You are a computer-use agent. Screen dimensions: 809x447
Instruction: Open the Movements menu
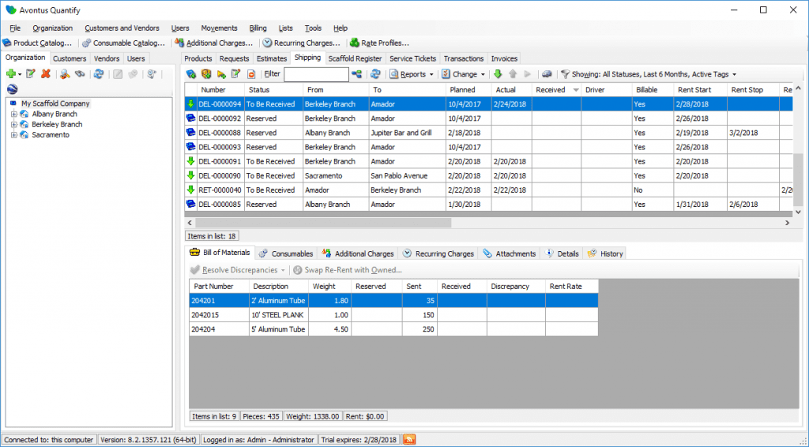pos(220,28)
